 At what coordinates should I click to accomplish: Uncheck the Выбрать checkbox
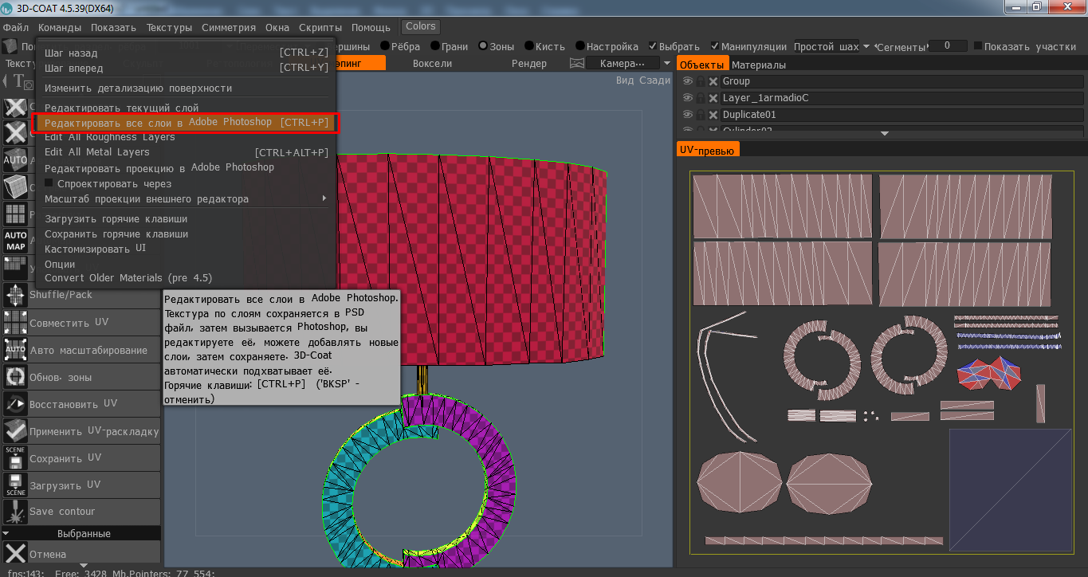[x=653, y=46]
